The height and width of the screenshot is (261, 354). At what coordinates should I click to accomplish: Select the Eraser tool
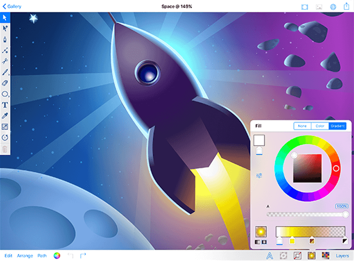[5, 83]
